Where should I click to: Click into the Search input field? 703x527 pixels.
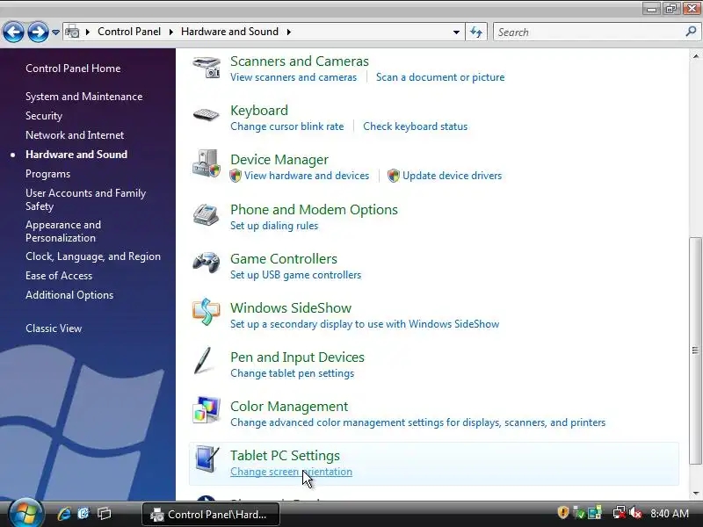tap(589, 32)
